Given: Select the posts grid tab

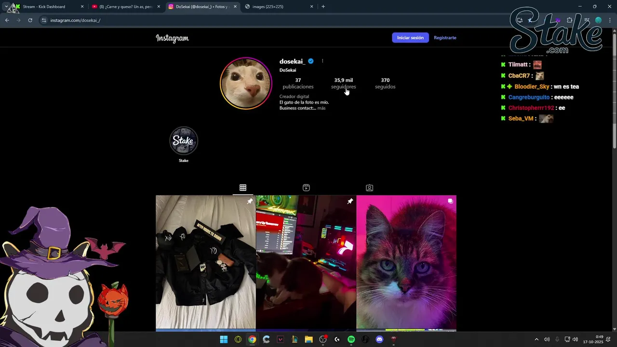Looking at the screenshot, I should [x=243, y=187].
